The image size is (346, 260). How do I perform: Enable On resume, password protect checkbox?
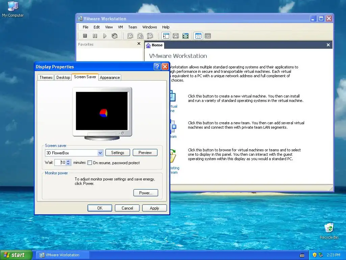tap(90, 163)
